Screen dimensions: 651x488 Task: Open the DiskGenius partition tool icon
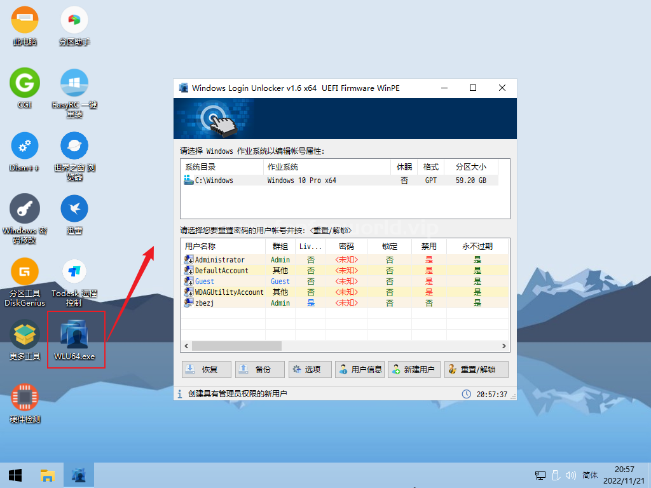pyautogui.click(x=25, y=272)
